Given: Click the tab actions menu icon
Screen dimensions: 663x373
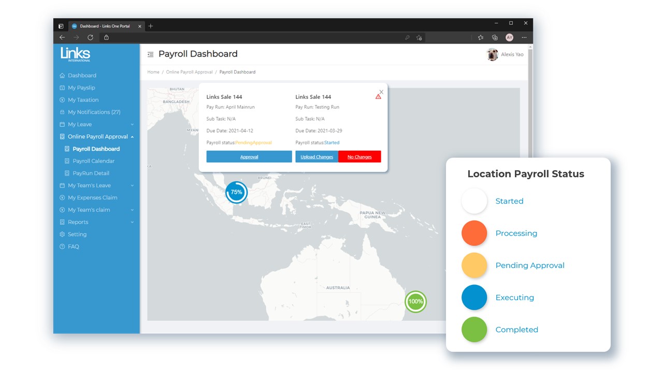Looking at the screenshot, I should coord(61,26).
